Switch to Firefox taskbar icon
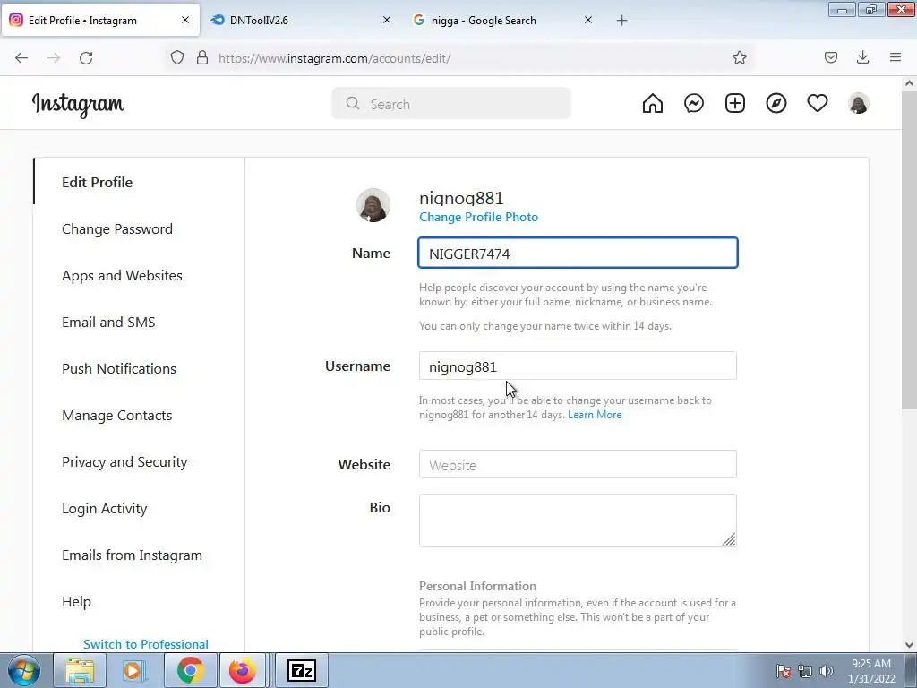917x688 pixels. pos(242,670)
